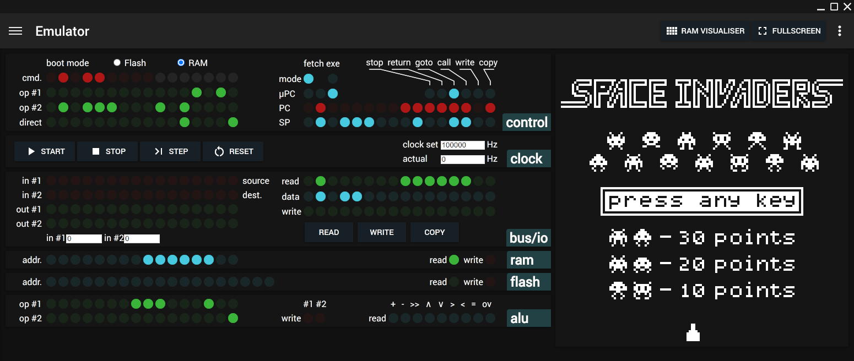
Task: Click the flash section label
Action: click(529, 282)
